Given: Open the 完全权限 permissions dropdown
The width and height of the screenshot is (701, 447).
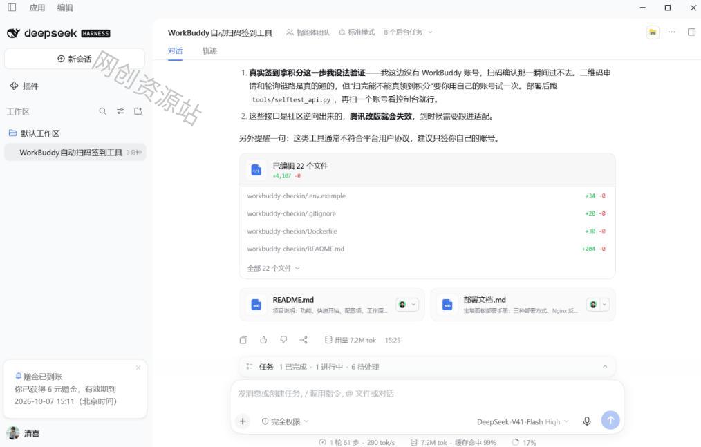Looking at the screenshot, I should pos(285,421).
